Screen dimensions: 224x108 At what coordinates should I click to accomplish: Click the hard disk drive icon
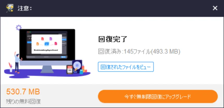coord(77,66)
